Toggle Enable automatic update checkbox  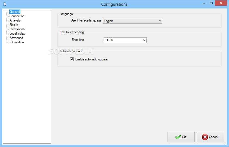[72, 59]
